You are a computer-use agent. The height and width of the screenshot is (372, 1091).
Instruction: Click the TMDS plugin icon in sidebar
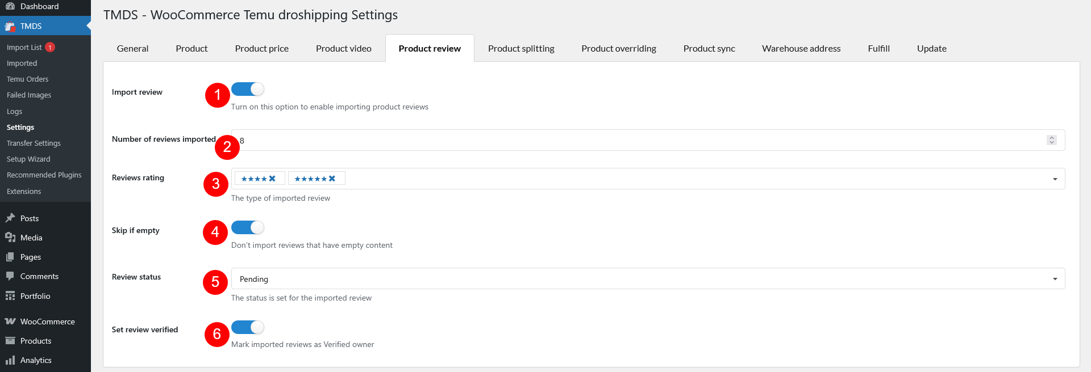click(10, 26)
